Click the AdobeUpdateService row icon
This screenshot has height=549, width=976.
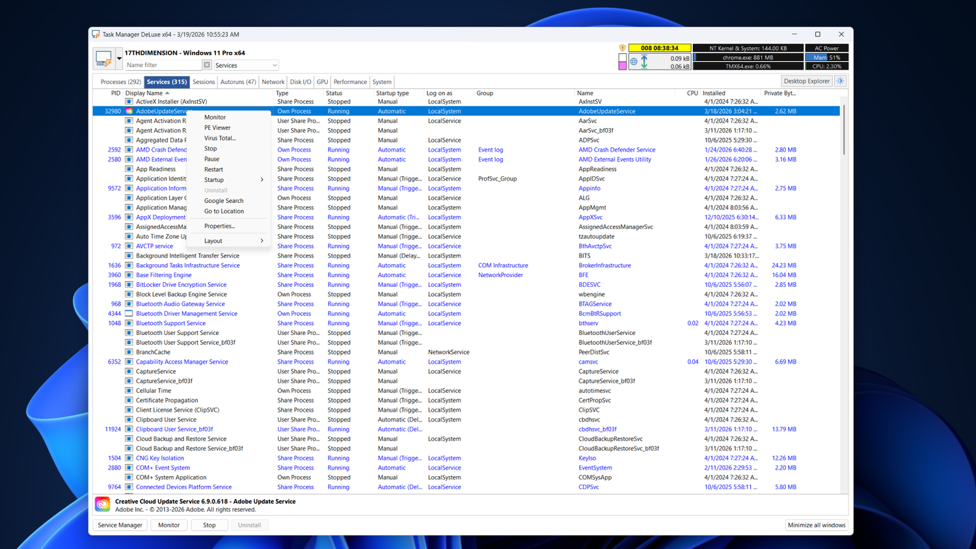(x=129, y=111)
